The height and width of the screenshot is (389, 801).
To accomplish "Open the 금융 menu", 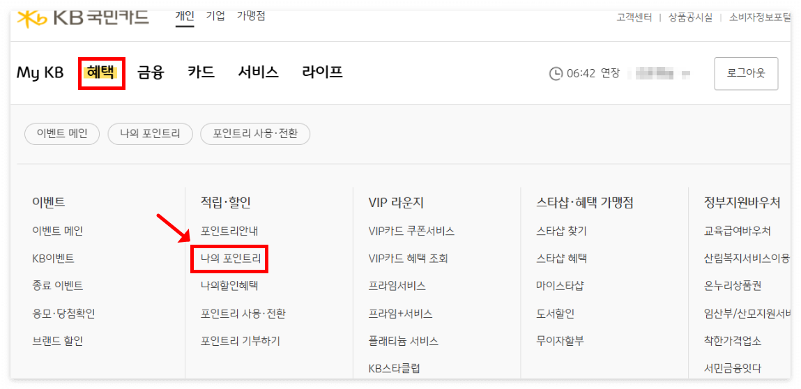I will click(x=151, y=73).
